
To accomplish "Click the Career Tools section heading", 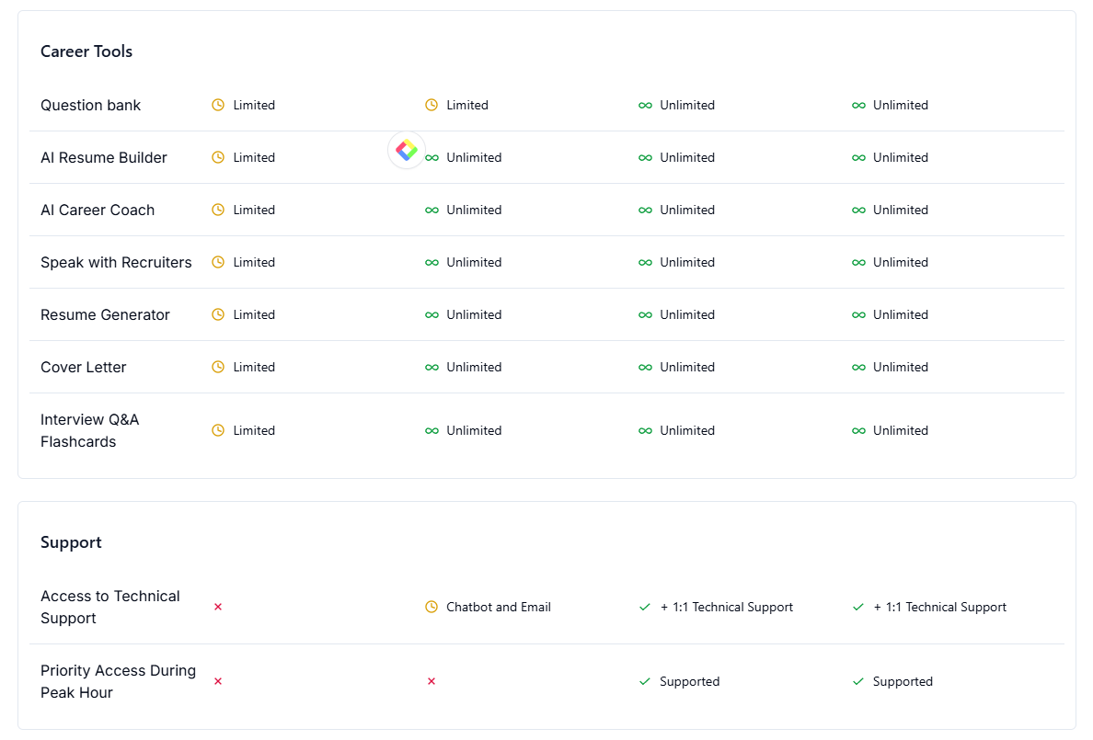I will 86,51.
